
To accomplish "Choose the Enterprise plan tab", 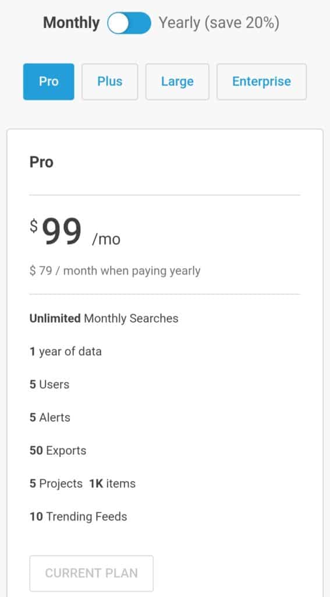I will point(261,82).
